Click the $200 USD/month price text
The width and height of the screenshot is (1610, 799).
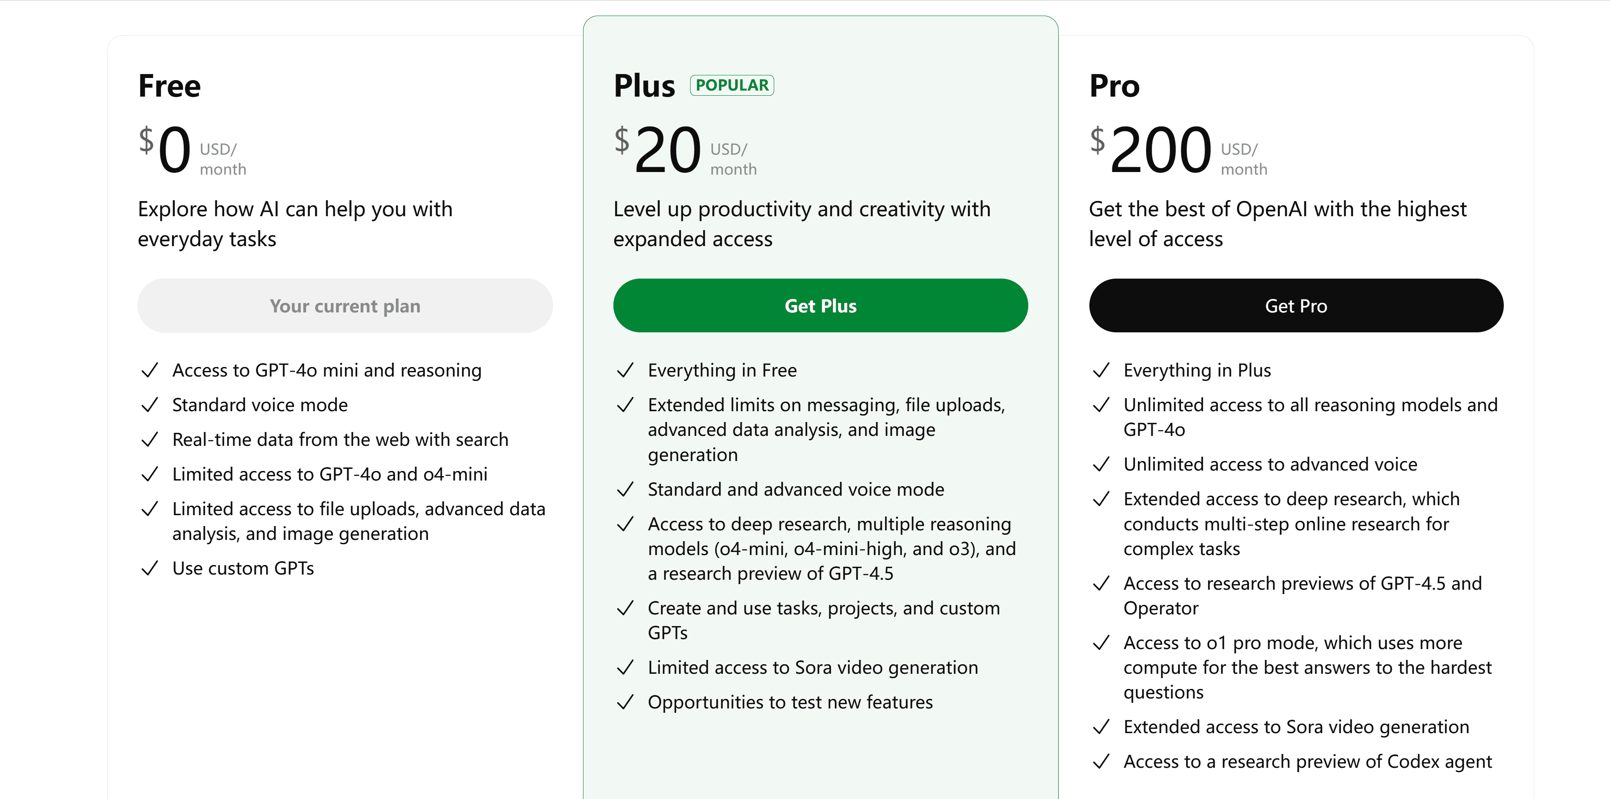coord(1178,150)
